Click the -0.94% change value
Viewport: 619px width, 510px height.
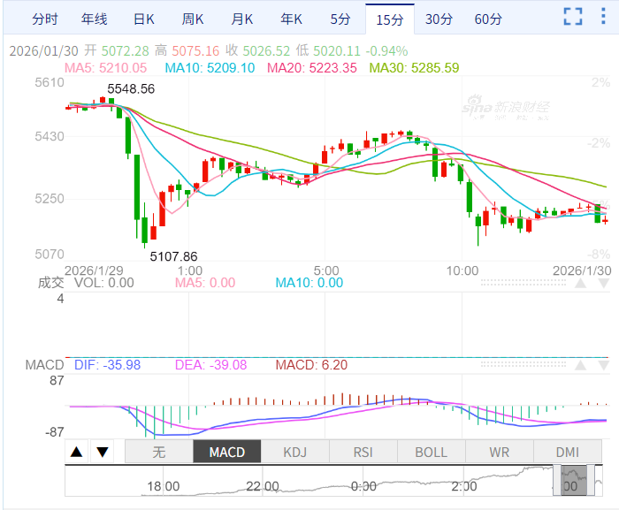click(386, 51)
